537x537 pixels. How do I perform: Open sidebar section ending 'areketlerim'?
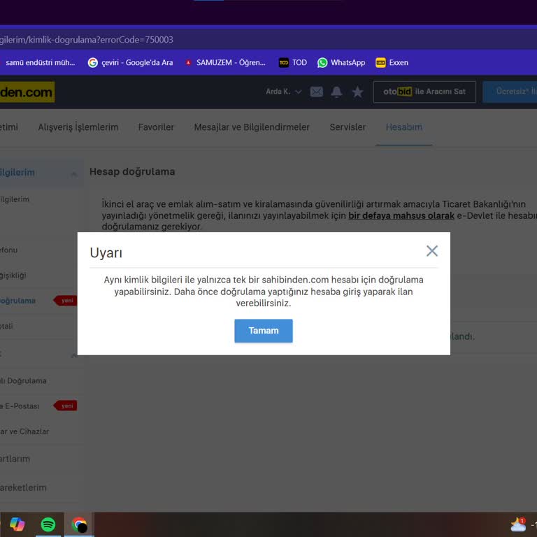pos(23,487)
